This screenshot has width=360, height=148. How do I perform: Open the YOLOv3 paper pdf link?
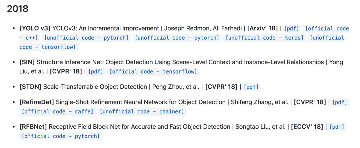pos(292,29)
